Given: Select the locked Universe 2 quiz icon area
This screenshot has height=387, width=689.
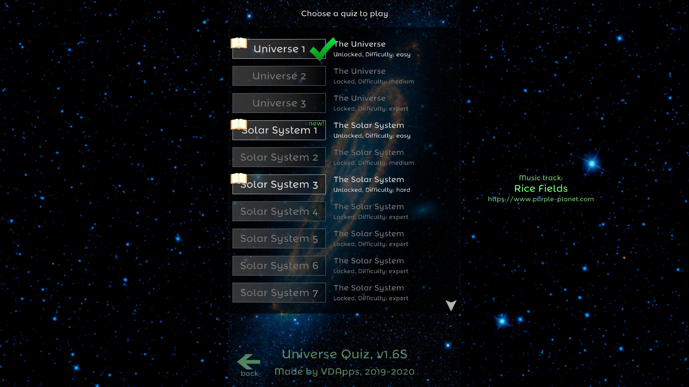Looking at the screenshot, I should coord(279,76).
